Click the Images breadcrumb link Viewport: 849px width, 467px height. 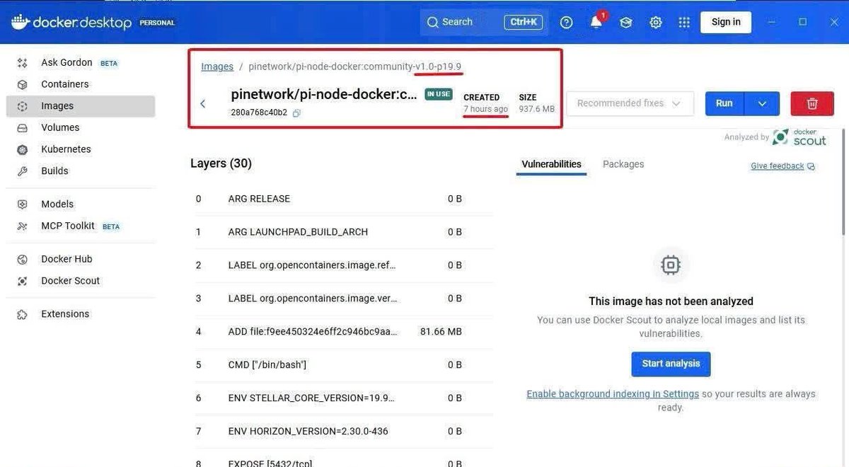coord(217,67)
